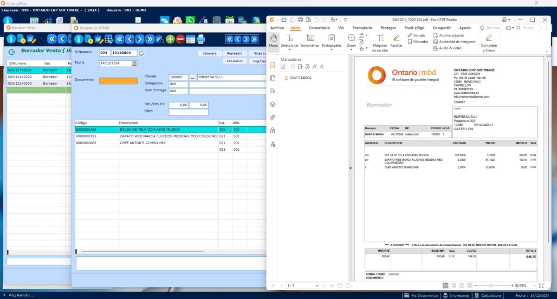Open Mis Documentos in the status bar
557x299 pixels.
(421, 295)
